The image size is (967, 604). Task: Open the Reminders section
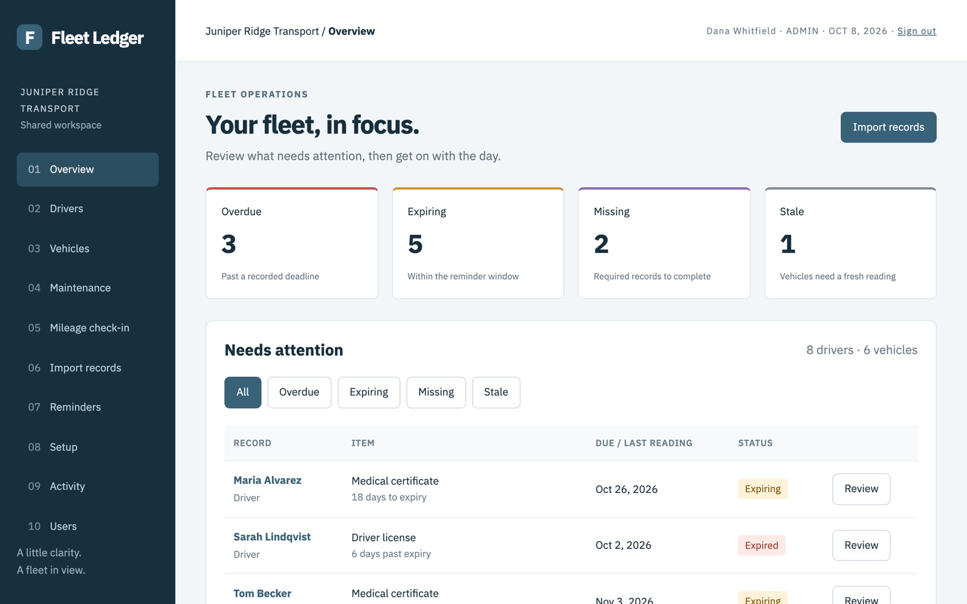[x=88, y=407]
